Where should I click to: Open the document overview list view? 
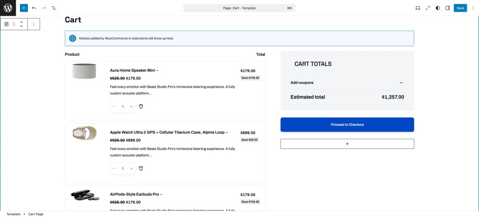click(x=54, y=8)
